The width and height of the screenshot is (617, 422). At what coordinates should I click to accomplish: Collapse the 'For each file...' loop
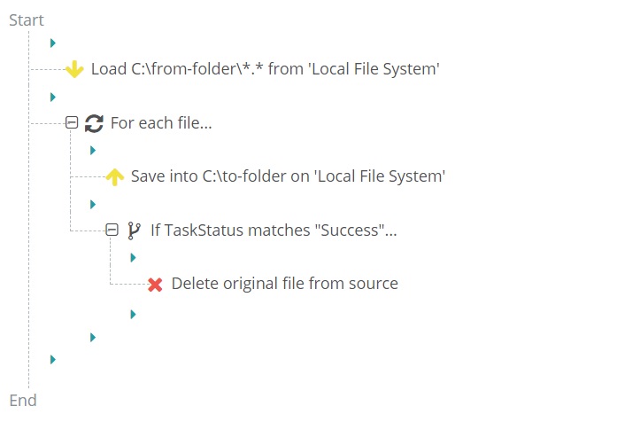point(73,123)
